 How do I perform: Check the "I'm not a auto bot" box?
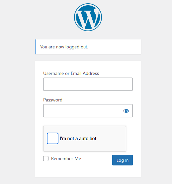[52, 138]
